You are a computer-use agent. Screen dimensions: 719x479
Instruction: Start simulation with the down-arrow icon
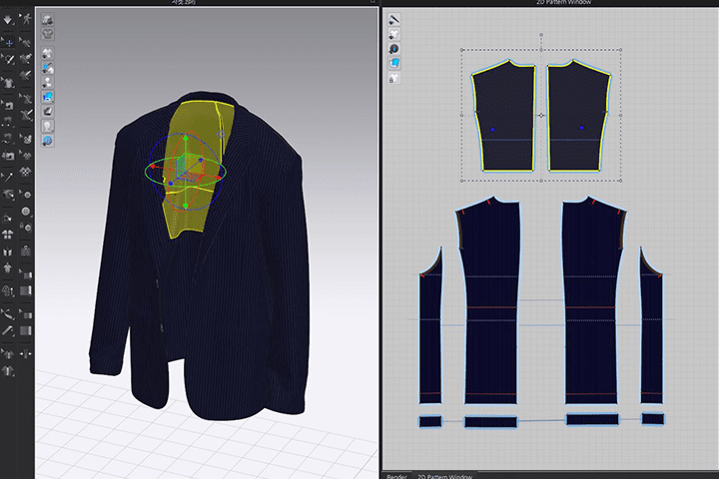click(8, 20)
